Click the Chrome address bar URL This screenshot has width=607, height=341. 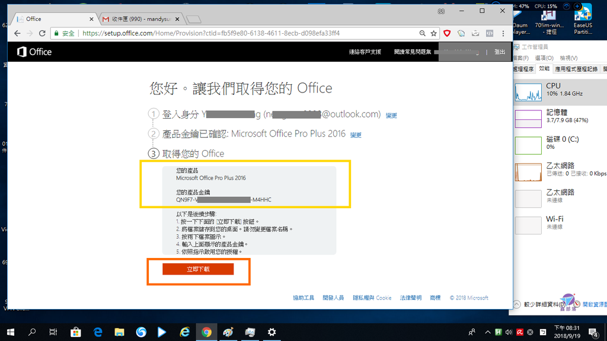211,33
